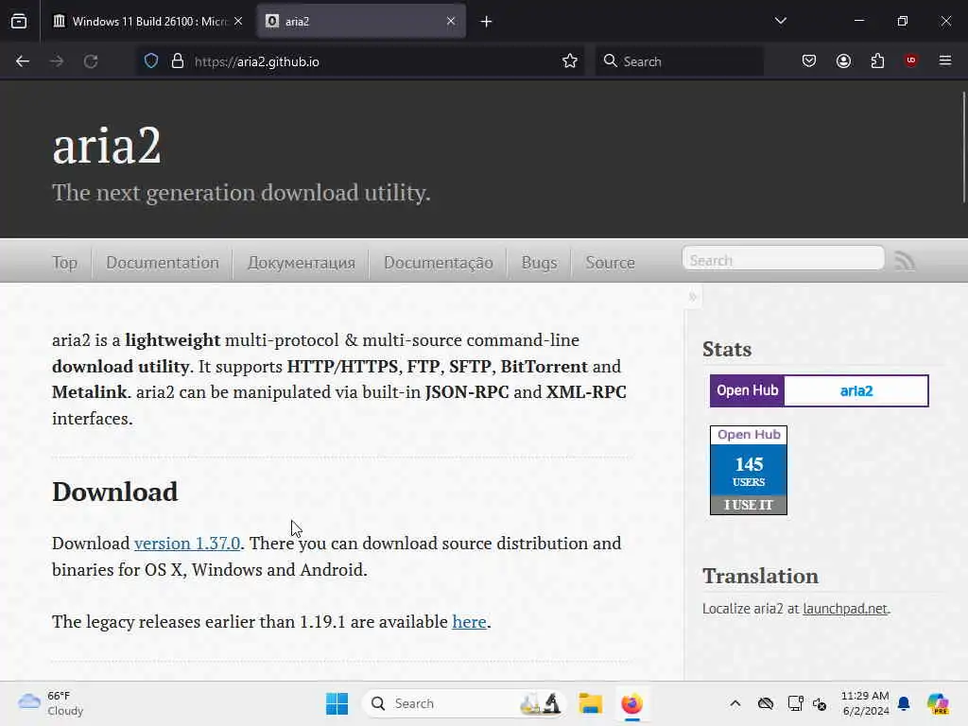Open the Documentation navigation item
This screenshot has height=726, width=968.
point(163,263)
